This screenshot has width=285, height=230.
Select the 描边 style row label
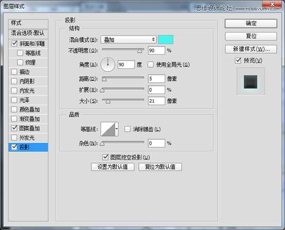click(x=24, y=72)
